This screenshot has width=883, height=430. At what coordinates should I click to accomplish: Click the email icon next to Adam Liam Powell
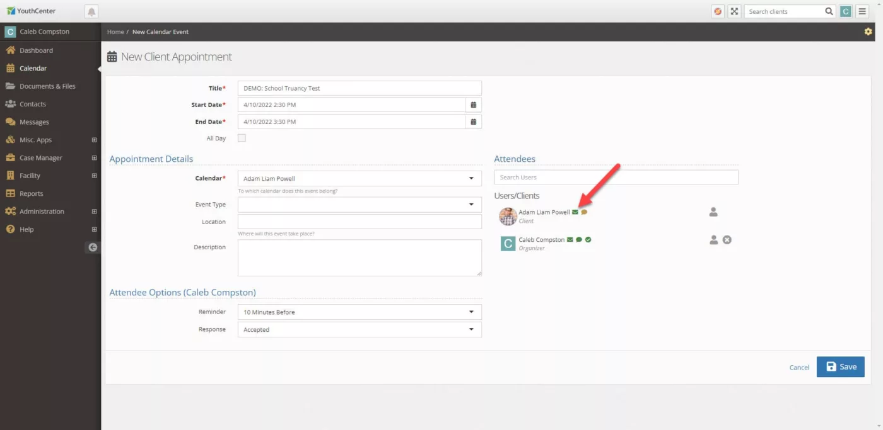[575, 212]
